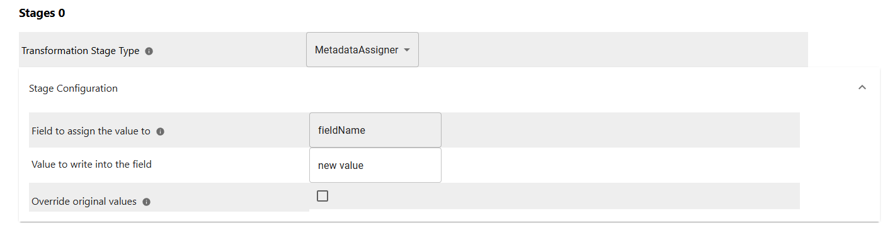Image resolution: width=890 pixels, height=233 pixels.
Task: Focus the fieldName input box
Action: (375, 130)
